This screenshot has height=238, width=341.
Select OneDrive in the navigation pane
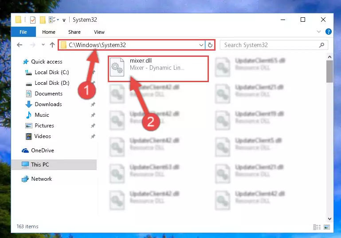pos(43,151)
